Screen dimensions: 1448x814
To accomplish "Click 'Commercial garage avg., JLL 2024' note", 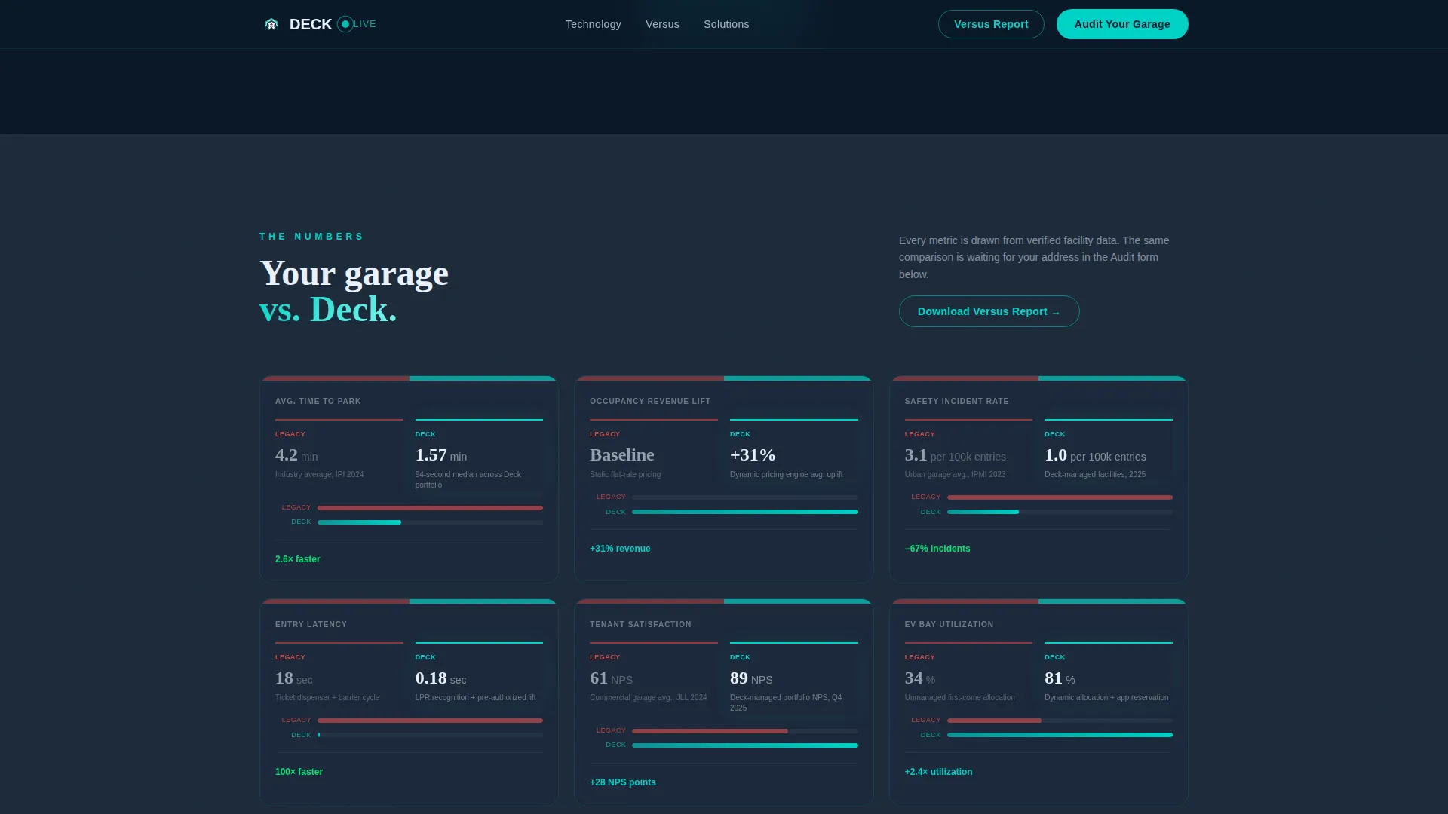I will [x=648, y=698].
